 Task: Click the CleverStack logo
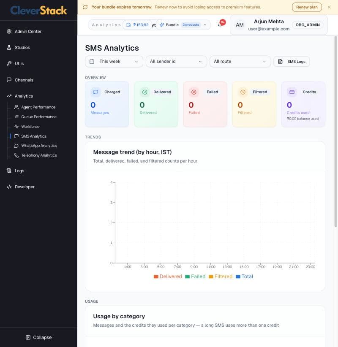point(38,11)
